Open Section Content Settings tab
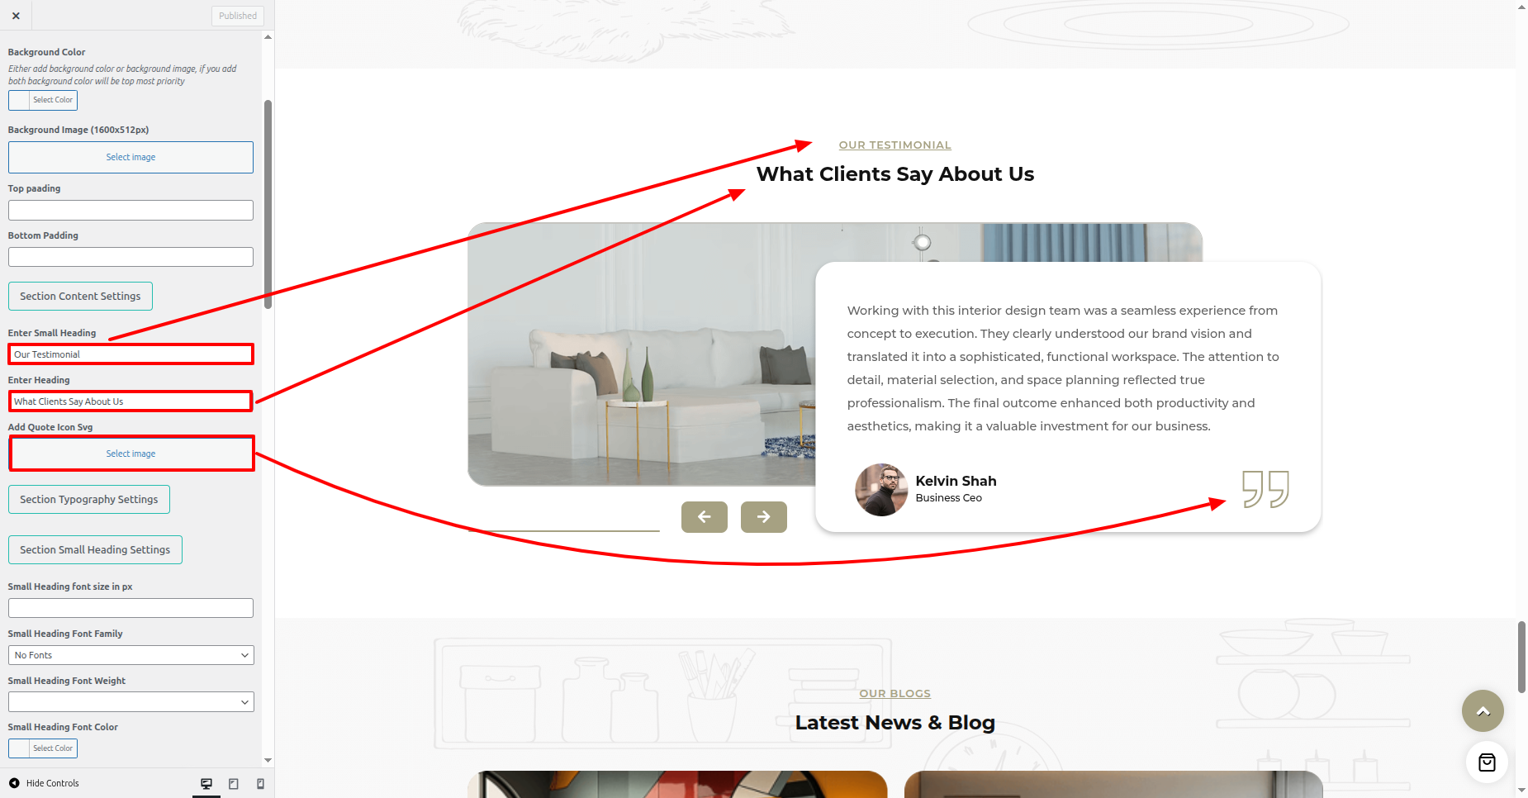1528x798 pixels. click(80, 297)
